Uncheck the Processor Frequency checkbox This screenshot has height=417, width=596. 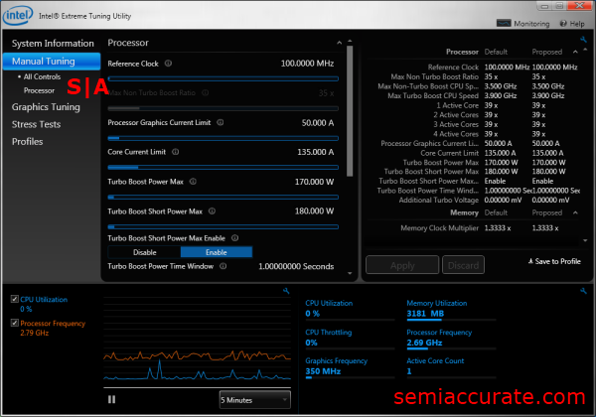(13, 323)
